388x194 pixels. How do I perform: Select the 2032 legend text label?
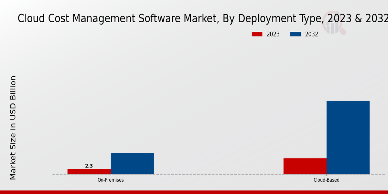coord(311,34)
